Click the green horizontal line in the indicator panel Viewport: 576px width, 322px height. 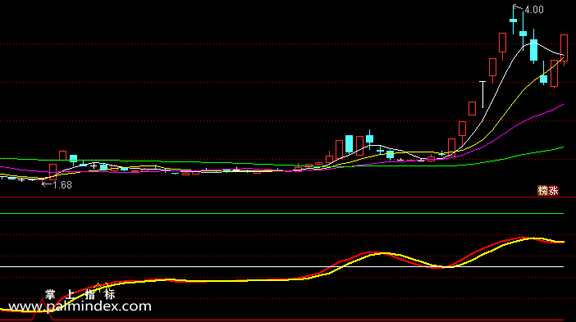(x=281, y=213)
